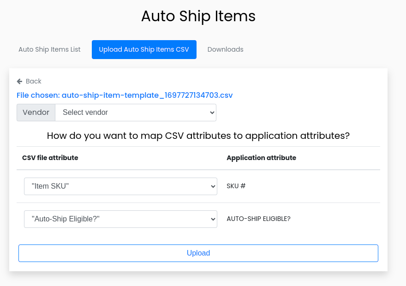Click the CSV mapping question heading
Screen dimensions: 406x286
(x=198, y=136)
